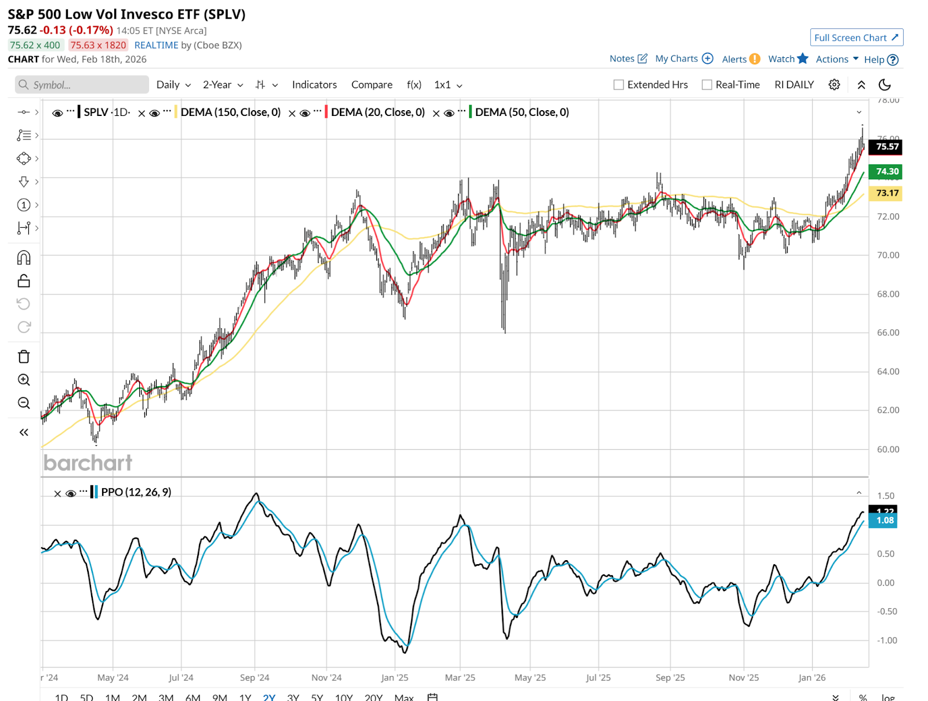The width and height of the screenshot is (928, 701).
Task: Zoom in with the magnifier plus icon
Action: point(24,380)
